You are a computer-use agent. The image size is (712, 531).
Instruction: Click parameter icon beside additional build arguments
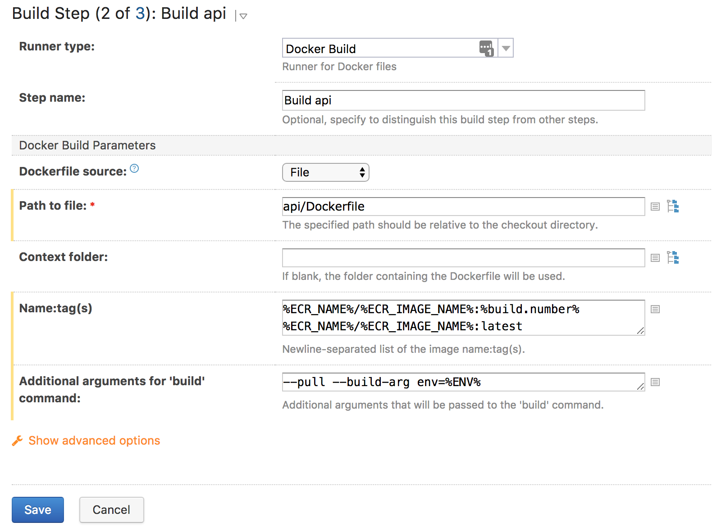point(655,382)
